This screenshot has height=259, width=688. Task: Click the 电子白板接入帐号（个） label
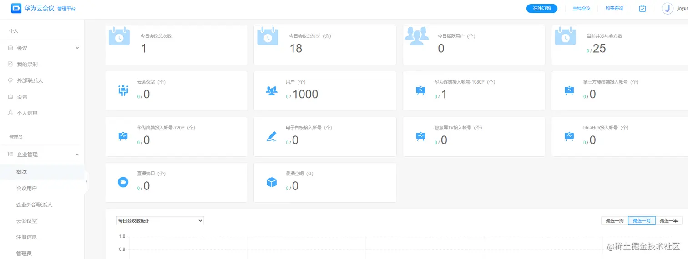click(309, 128)
